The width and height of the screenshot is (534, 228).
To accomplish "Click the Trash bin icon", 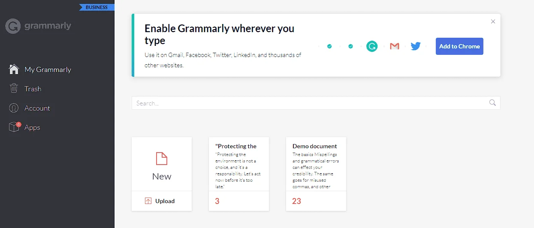I will [14, 89].
